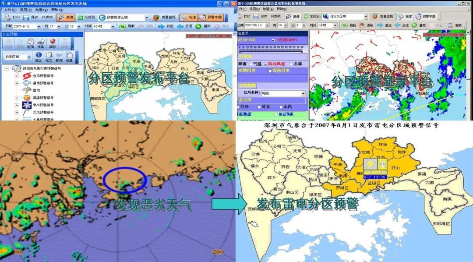The width and height of the screenshot is (473, 262).
Task: Enable the 香港闪电 checkbox
Action: [x=270, y=71]
